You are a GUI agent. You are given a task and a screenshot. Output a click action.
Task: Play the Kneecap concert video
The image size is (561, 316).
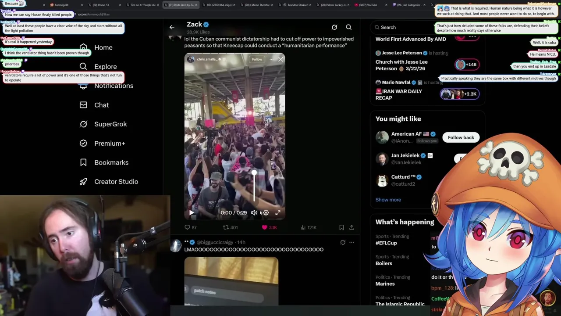(192, 212)
